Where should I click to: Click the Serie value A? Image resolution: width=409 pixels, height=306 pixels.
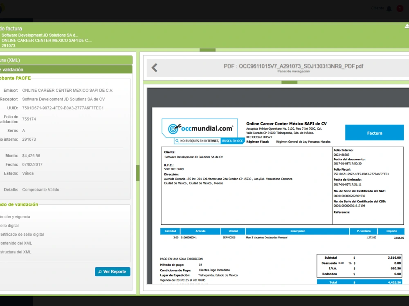[x=23, y=131]
